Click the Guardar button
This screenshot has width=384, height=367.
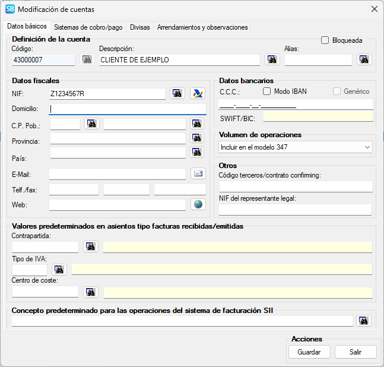[309, 352]
